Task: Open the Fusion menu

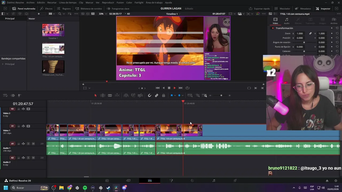Action: (120, 2)
